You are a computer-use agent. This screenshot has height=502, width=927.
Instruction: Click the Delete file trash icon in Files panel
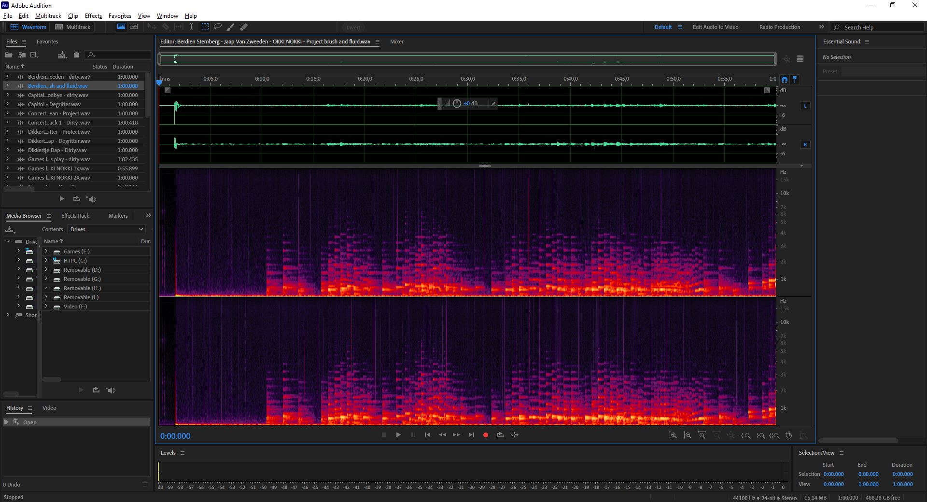click(76, 55)
